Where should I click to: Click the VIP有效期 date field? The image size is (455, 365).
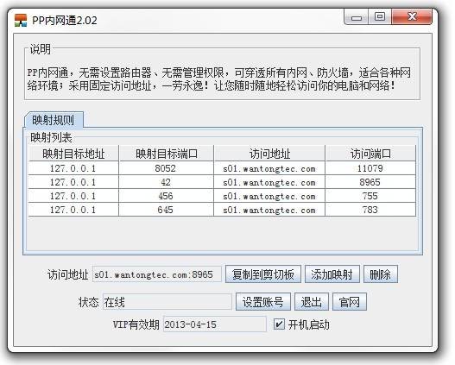[x=214, y=324]
